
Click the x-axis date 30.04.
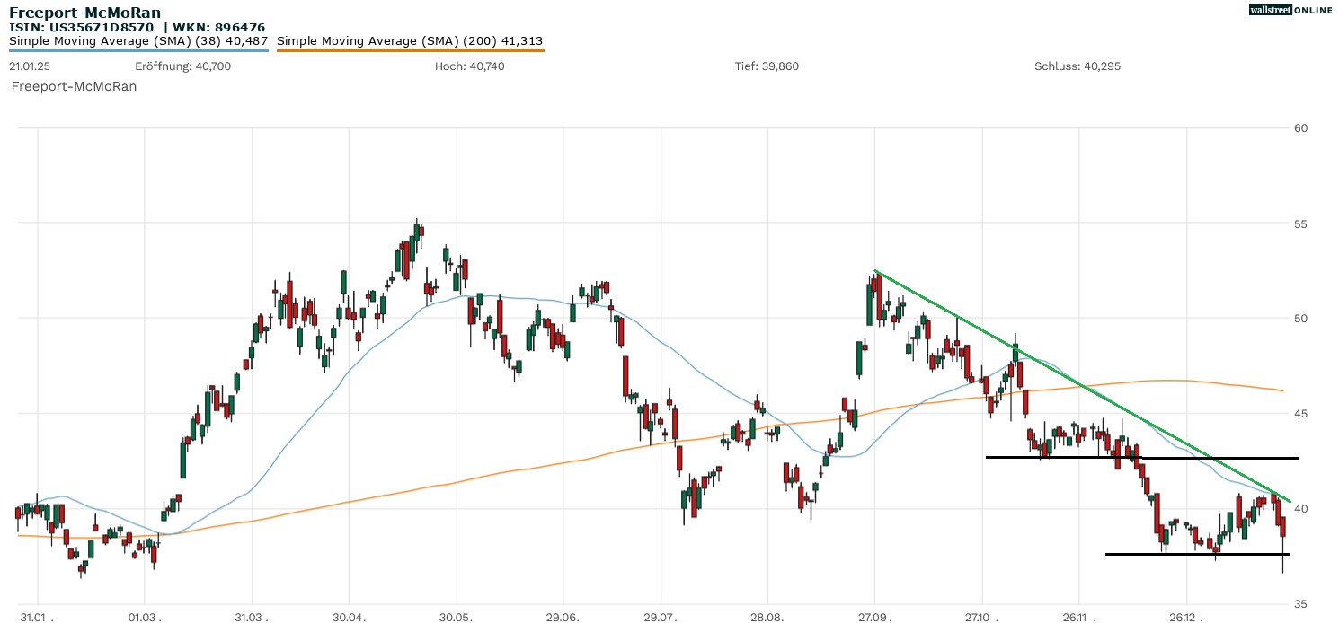(x=350, y=617)
